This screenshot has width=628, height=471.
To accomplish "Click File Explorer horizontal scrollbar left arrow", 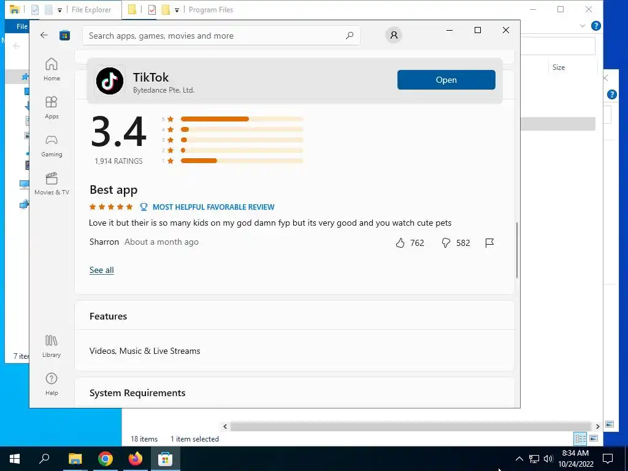I will pyautogui.click(x=225, y=427).
